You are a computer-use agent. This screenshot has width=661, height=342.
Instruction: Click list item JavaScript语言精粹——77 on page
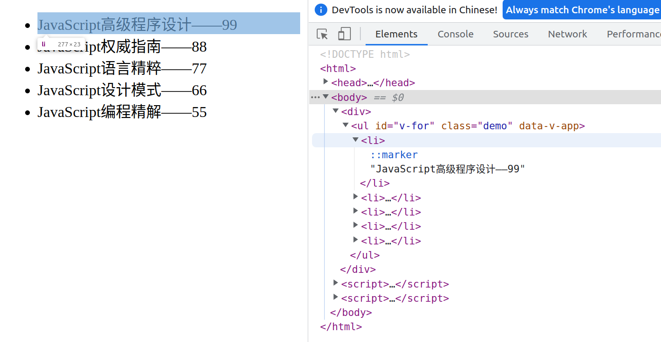coord(122,68)
